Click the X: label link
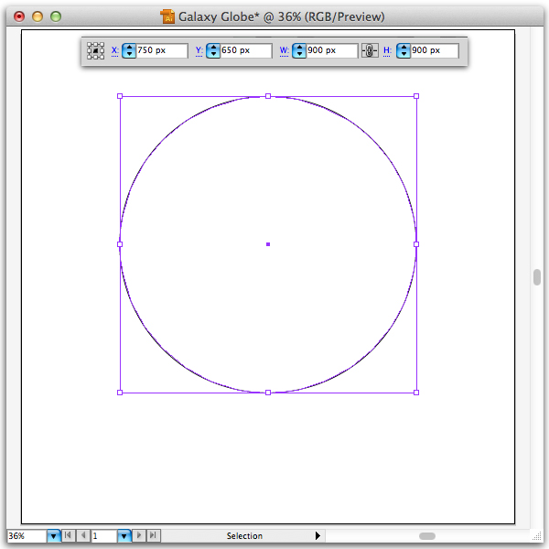Screen dimensions: 549x549 point(114,51)
